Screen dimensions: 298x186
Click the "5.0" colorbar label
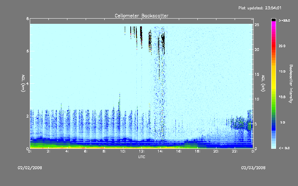[283, 122]
